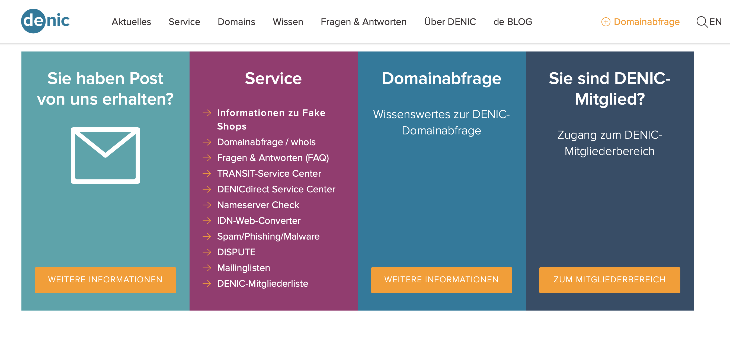
Task: Open Spam/Phishing/Malware link
Action: (268, 236)
